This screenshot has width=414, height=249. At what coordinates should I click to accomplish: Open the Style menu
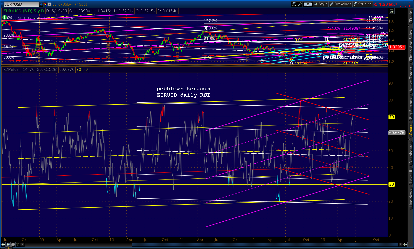(321, 4)
